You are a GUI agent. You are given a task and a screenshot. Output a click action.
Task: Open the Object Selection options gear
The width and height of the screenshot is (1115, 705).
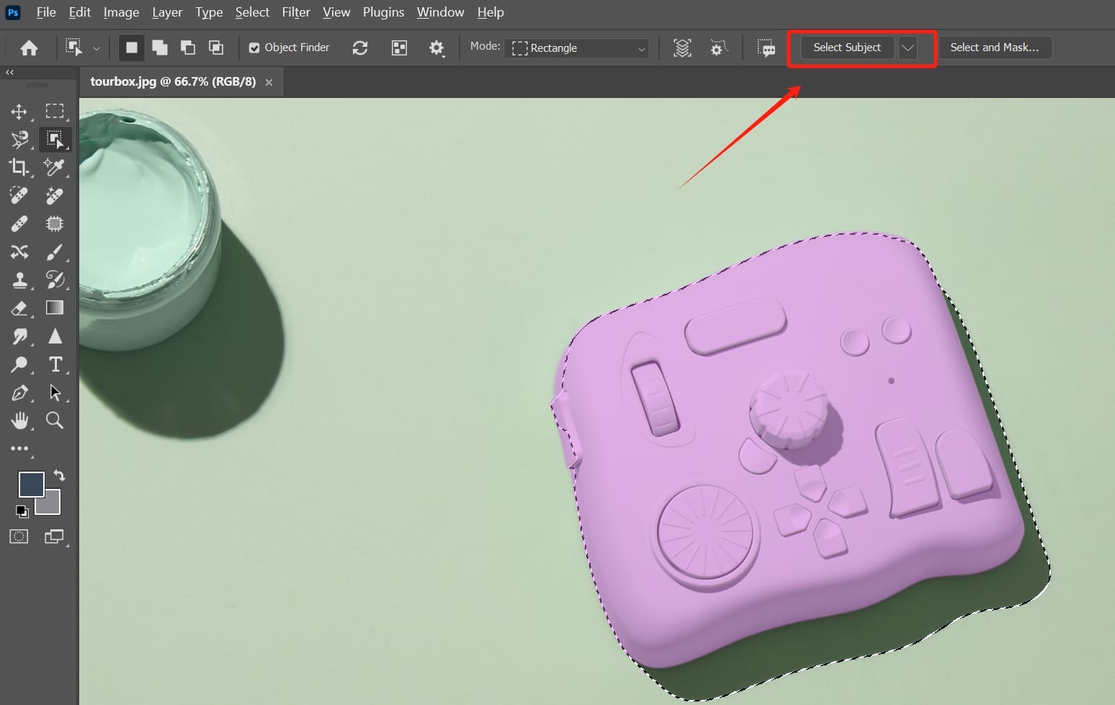point(436,48)
